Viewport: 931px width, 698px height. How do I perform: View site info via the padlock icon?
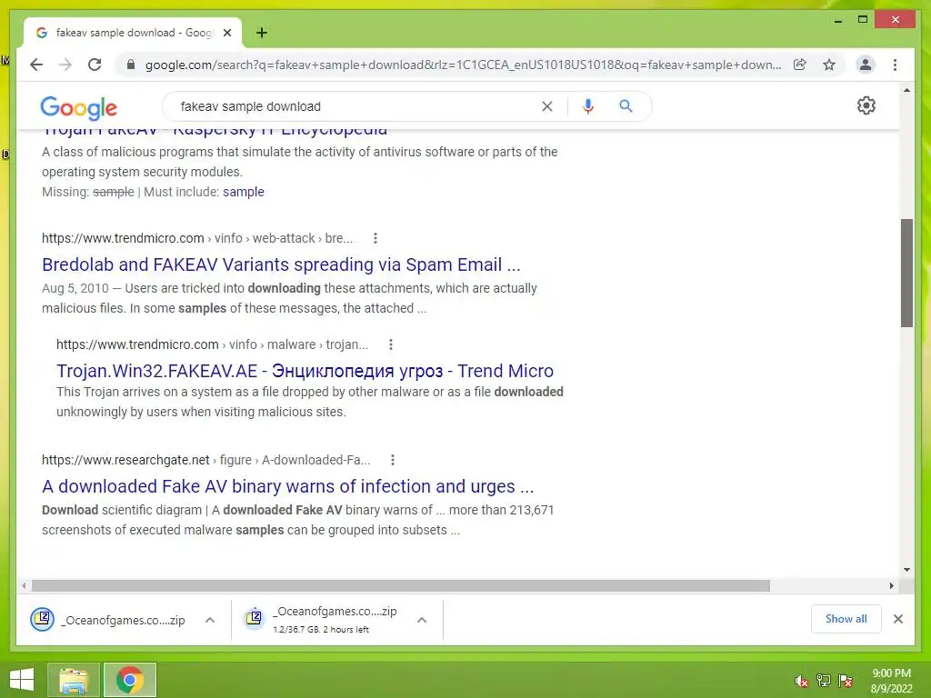131,65
